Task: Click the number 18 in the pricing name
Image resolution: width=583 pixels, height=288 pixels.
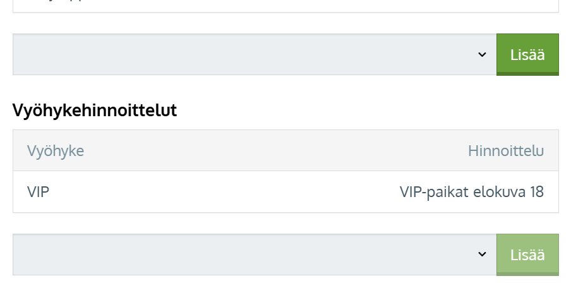Action: (537, 192)
